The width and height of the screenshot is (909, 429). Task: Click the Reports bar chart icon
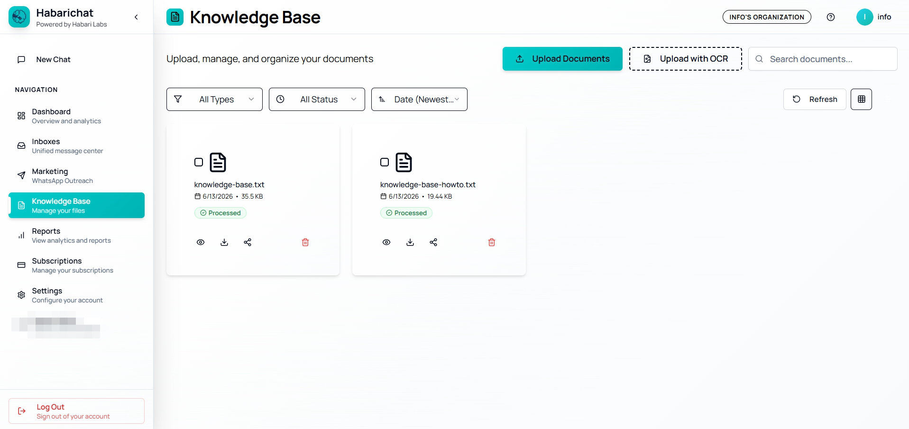[21, 235]
